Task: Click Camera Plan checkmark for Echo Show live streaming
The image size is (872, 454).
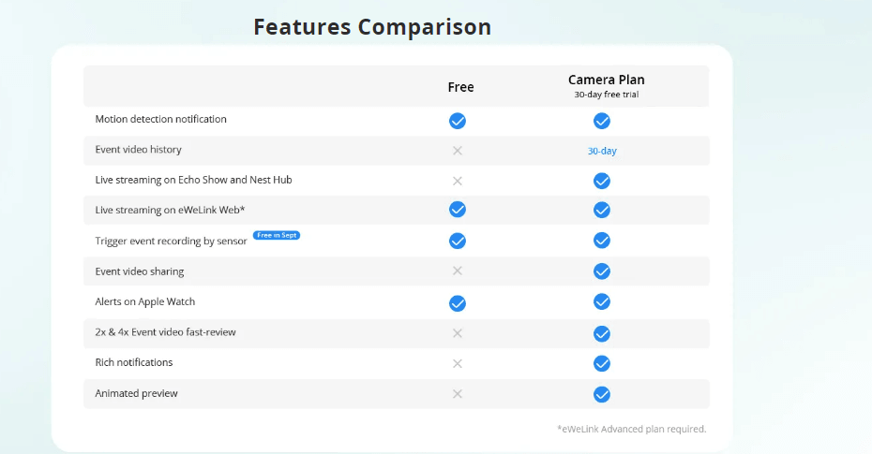Action: click(x=601, y=181)
